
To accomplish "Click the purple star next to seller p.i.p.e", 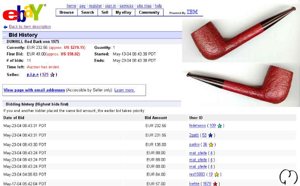I will [x=52, y=75].
